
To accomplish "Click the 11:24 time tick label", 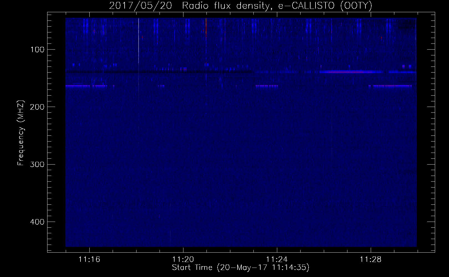I will tap(277, 259).
